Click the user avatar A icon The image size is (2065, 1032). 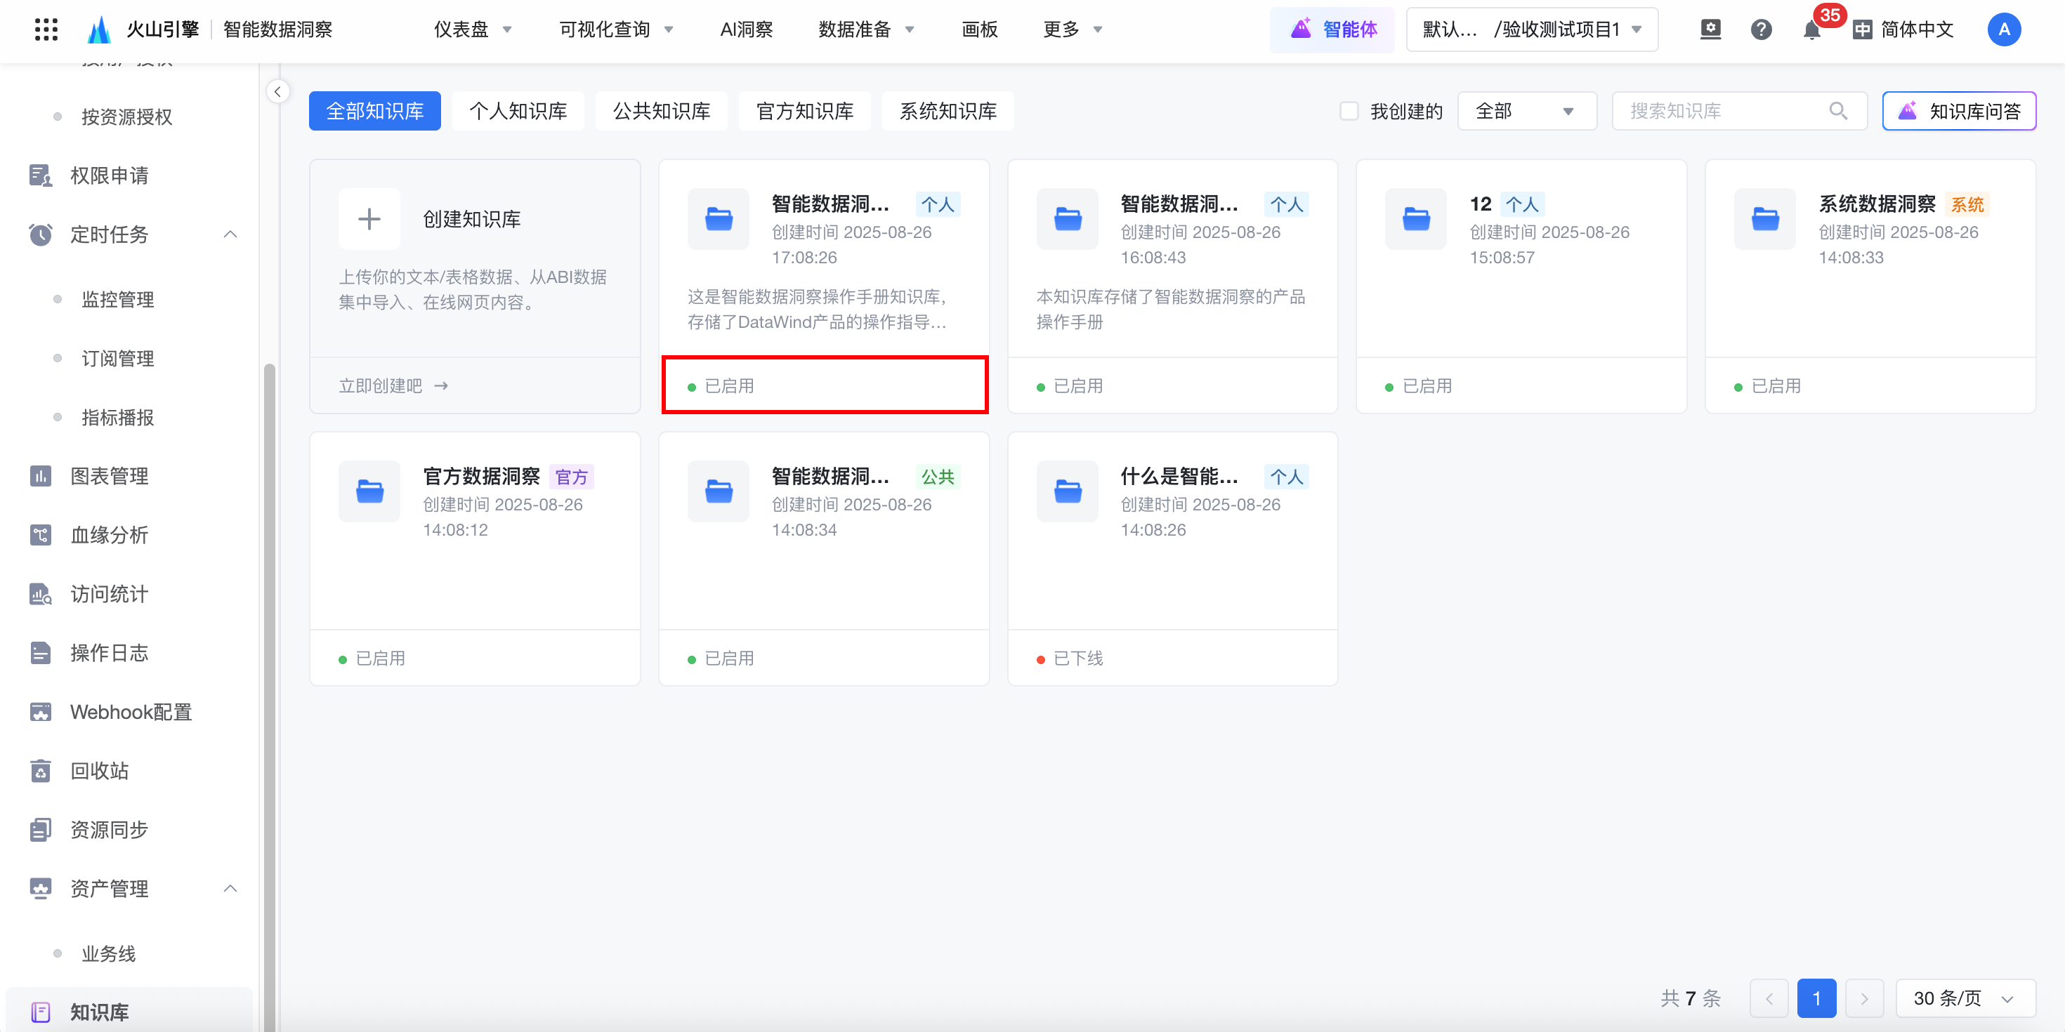2003,29
